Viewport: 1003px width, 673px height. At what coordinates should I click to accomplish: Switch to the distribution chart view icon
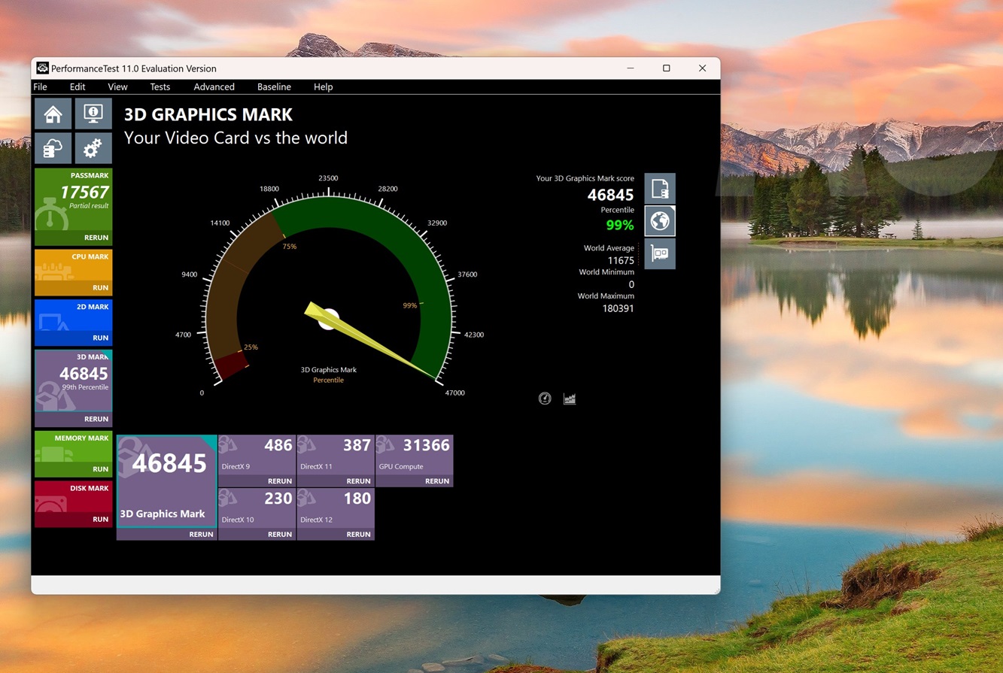[570, 399]
